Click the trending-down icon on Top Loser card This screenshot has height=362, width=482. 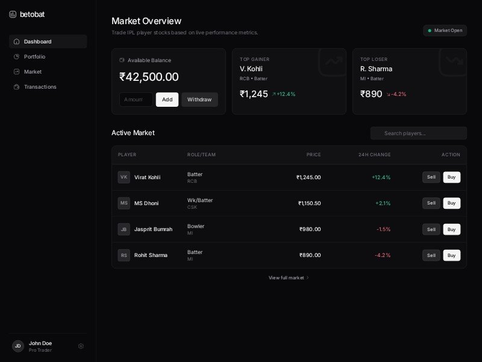coord(453,61)
